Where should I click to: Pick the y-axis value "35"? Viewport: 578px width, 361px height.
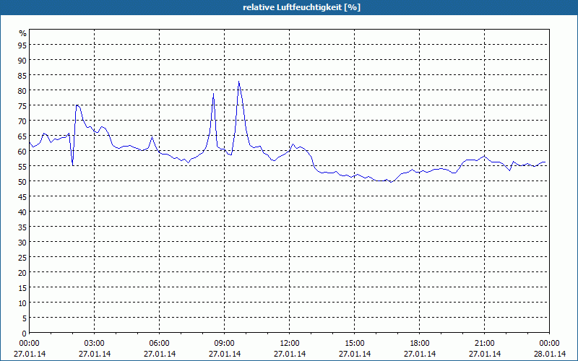[x=22, y=227]
